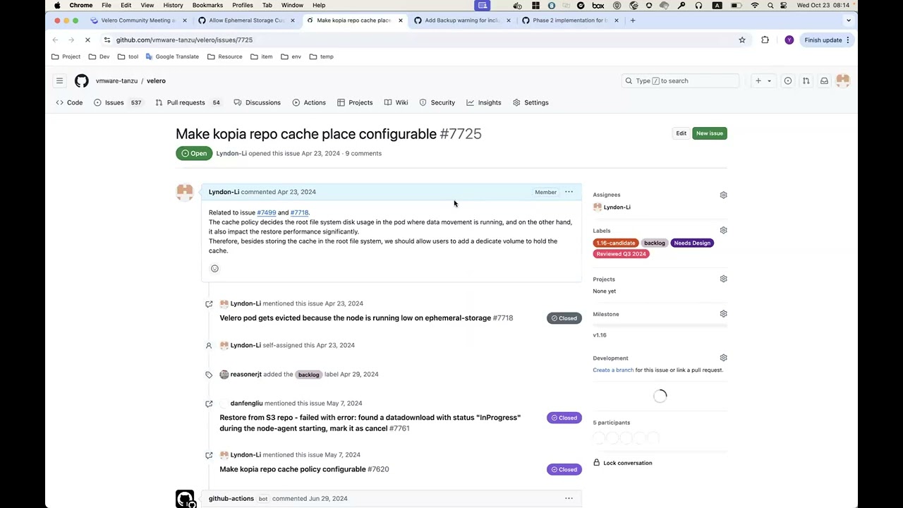Click the Wi-Fi status icon in menu bar
Image resolution: width=903 pixels, height=508 pixels.
755,5
